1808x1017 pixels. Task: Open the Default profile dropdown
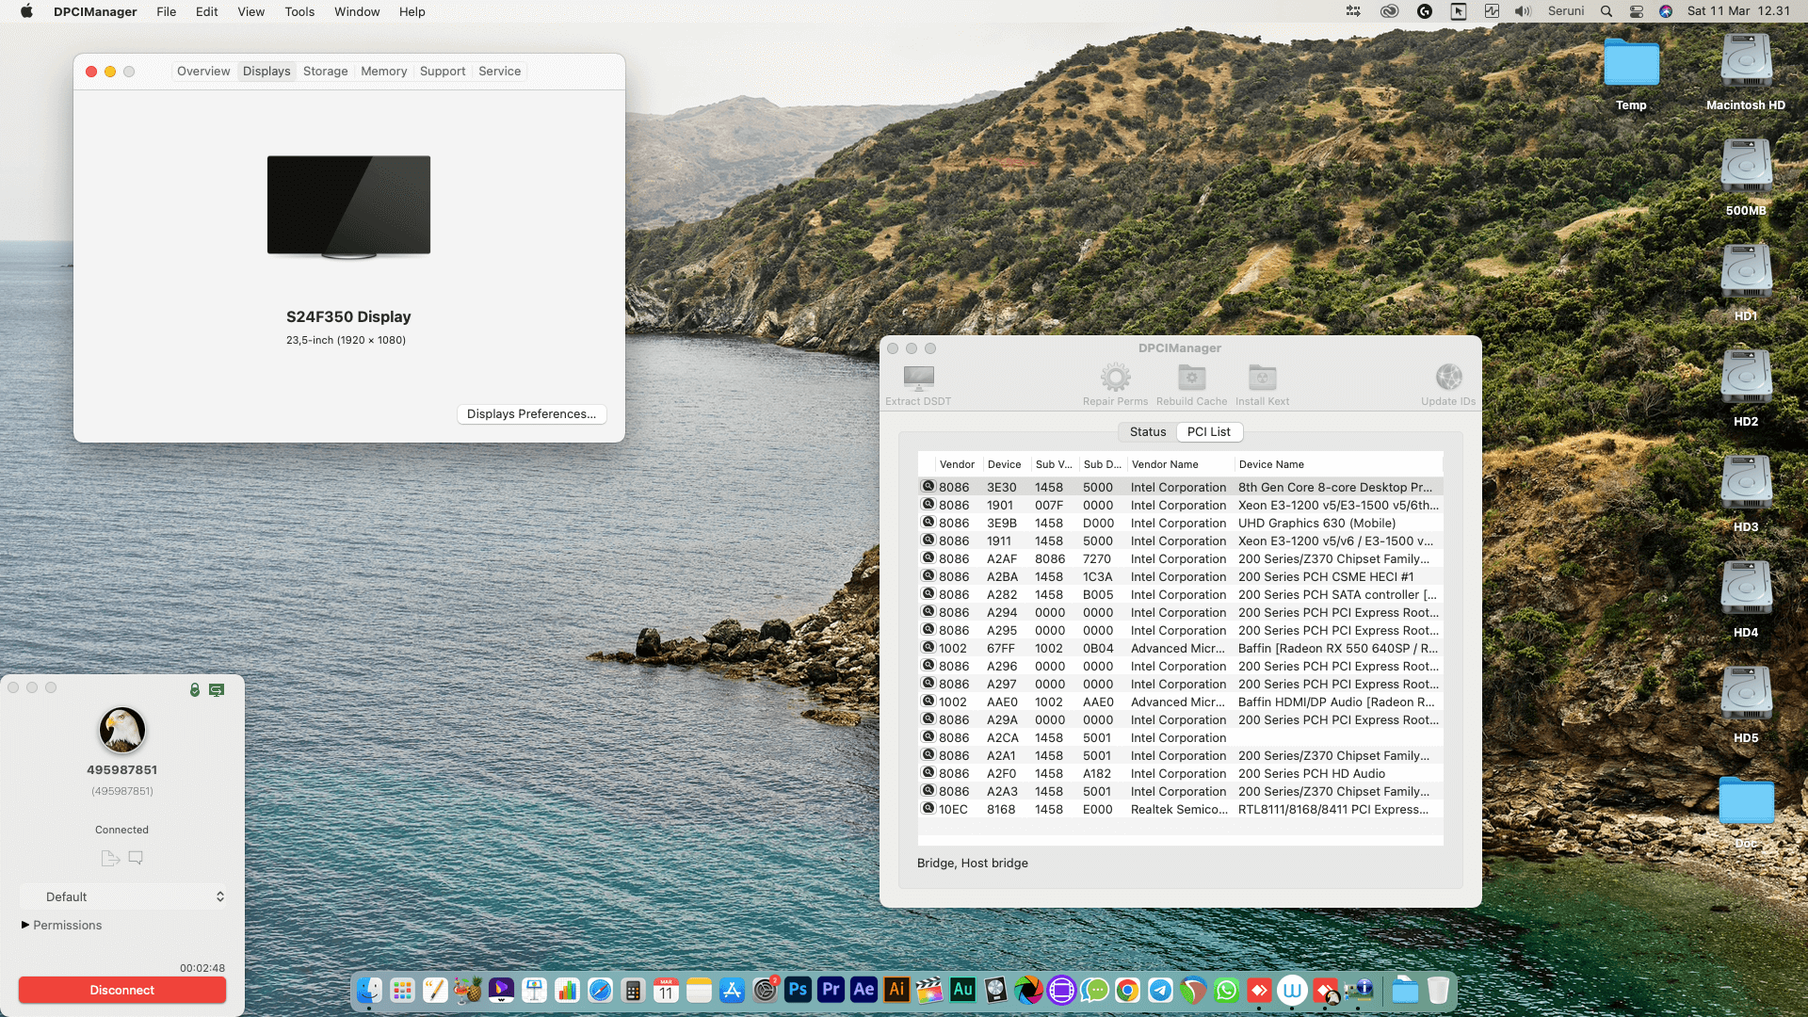[x=122, y=896]
